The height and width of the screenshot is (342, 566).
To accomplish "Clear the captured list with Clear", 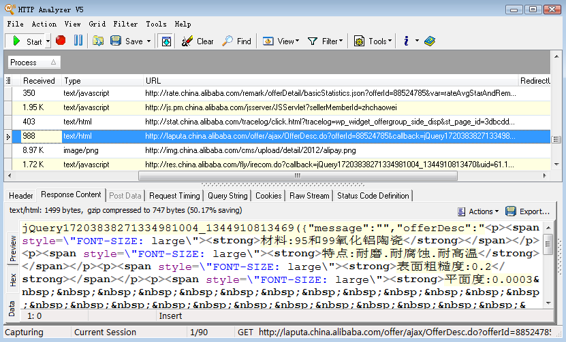I will (x=198, y=41).
